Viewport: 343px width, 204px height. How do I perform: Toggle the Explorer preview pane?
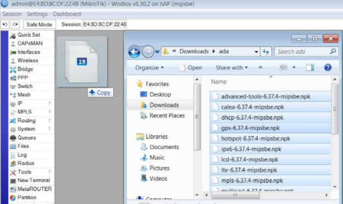(x=310, y=67)
